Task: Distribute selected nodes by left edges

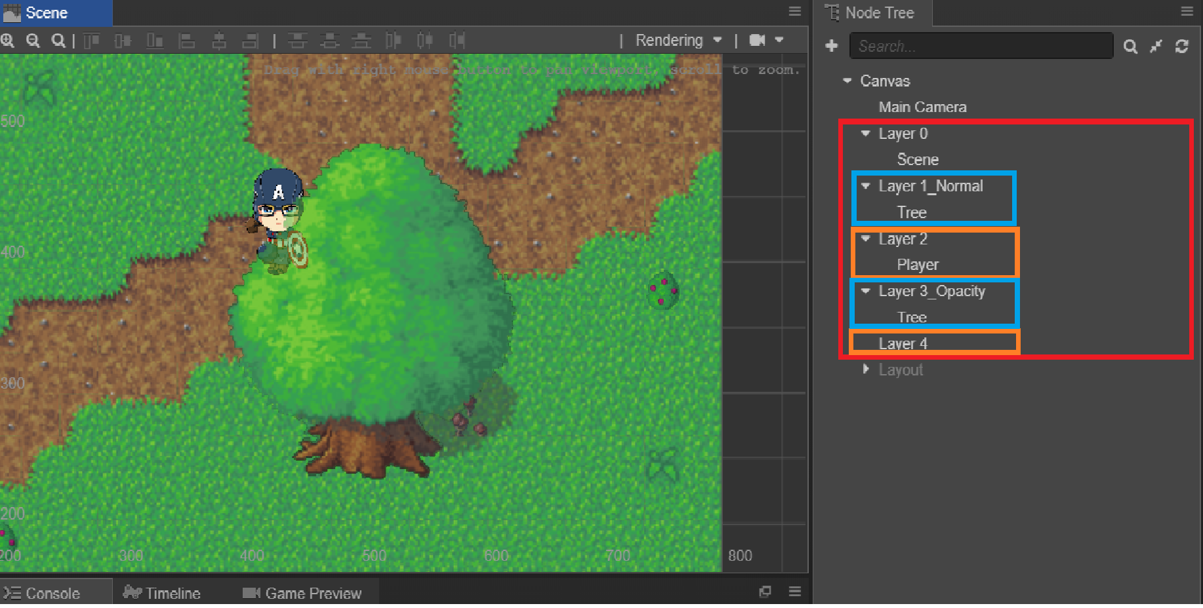Action: coord(394,41)
